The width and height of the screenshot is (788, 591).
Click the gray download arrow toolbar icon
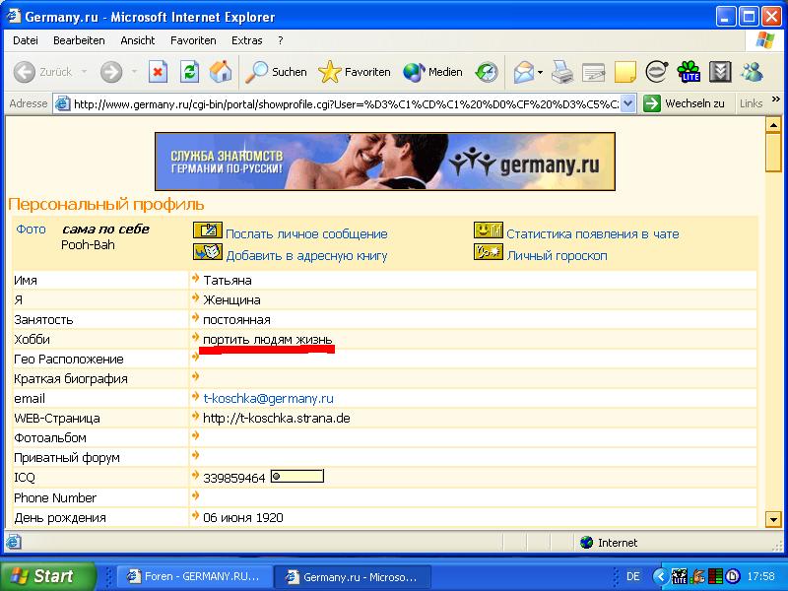[x=720, y=72]
